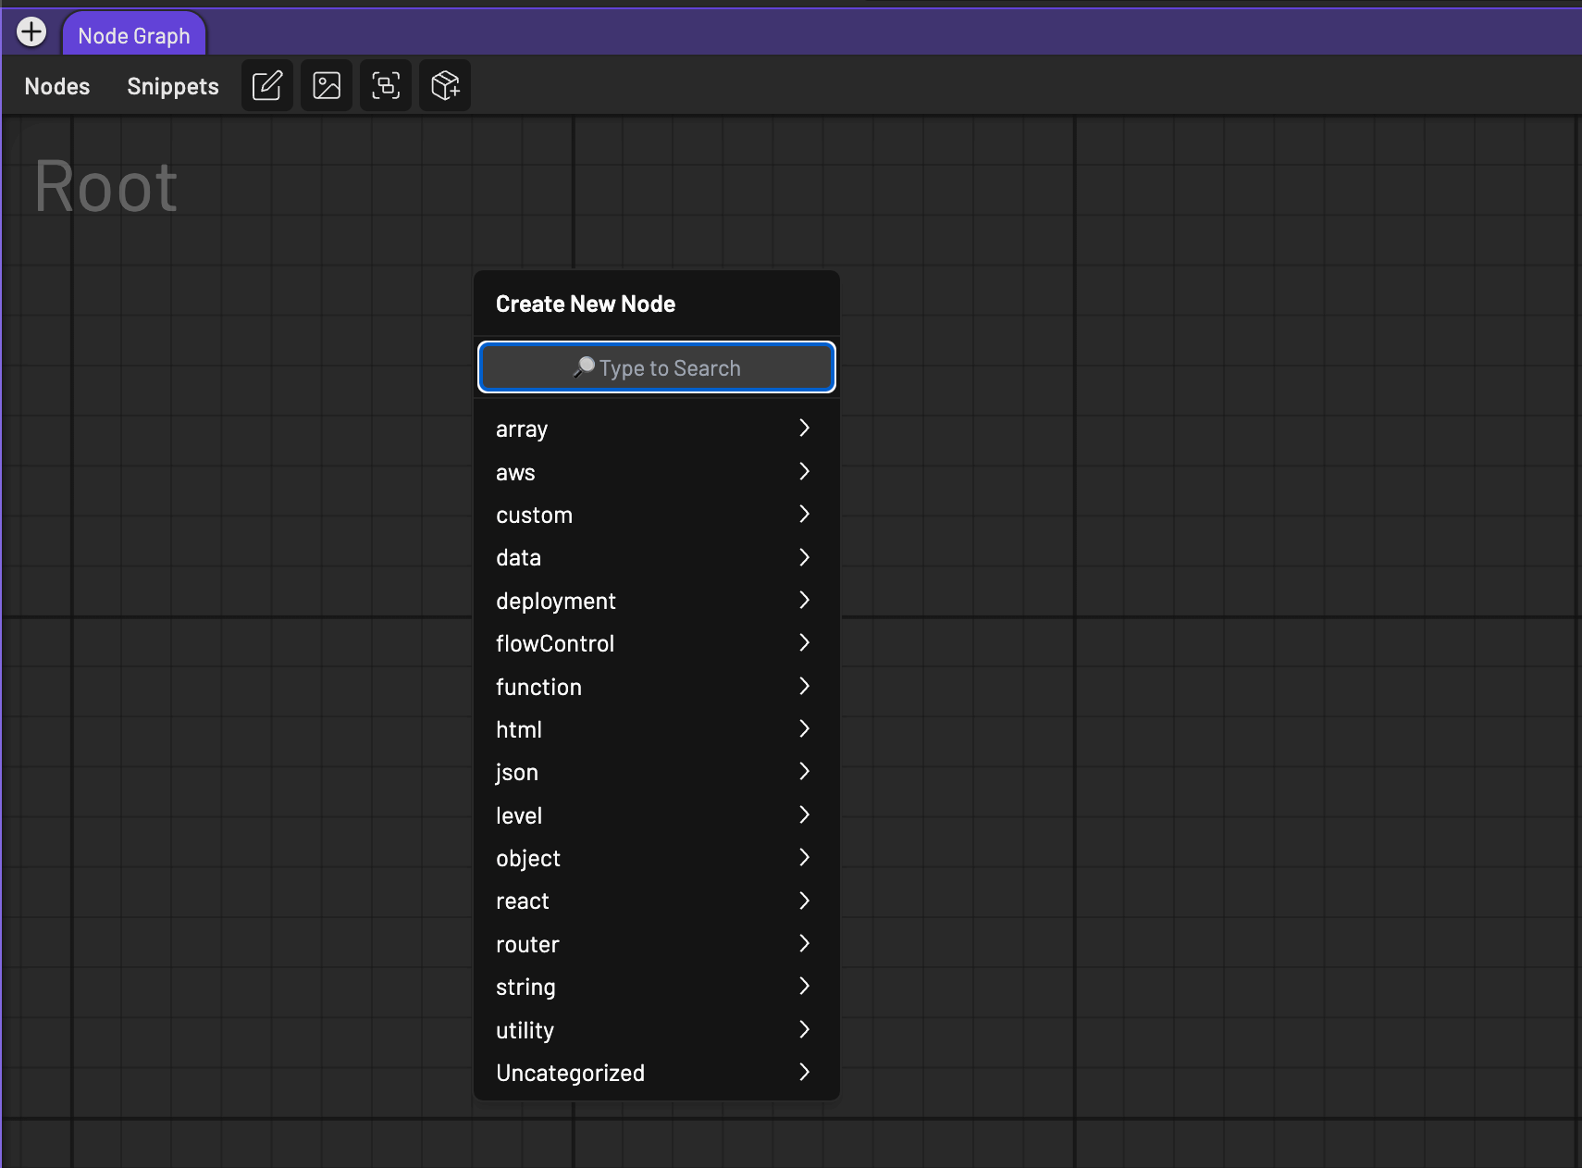The image size is (1582, 1168).
Task: Expand the function category chevron
Action: pos(804,687)
